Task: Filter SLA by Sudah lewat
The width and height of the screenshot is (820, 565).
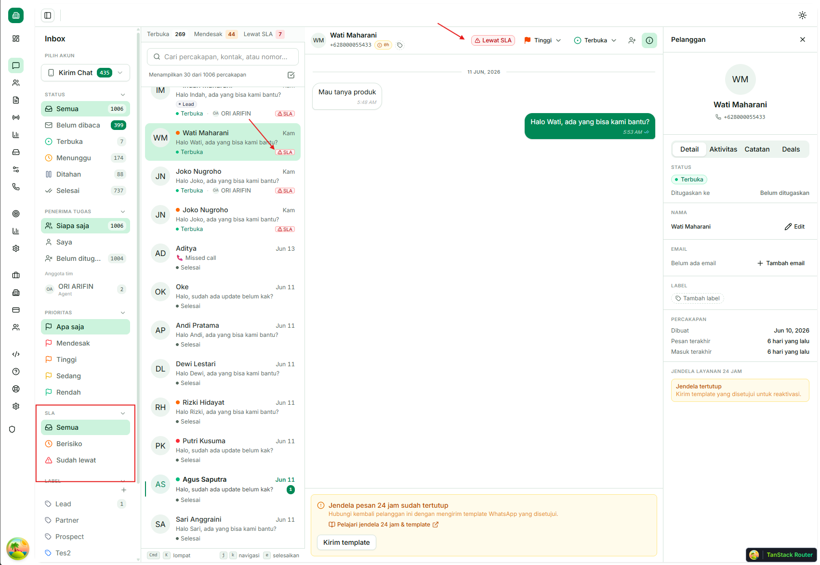Action: (x=86, y=460)
